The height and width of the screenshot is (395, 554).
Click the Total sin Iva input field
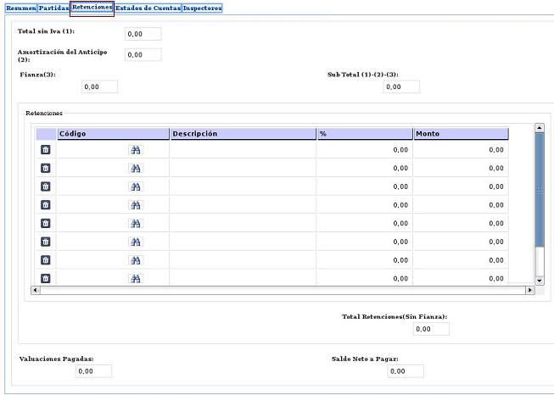pyautogui.click(x=143, y=35)
